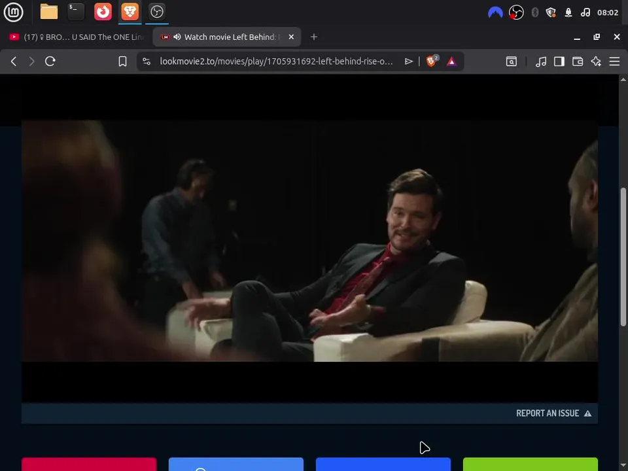
Task: Open the notifications bell in tray
Action: (x=568, y=13)
